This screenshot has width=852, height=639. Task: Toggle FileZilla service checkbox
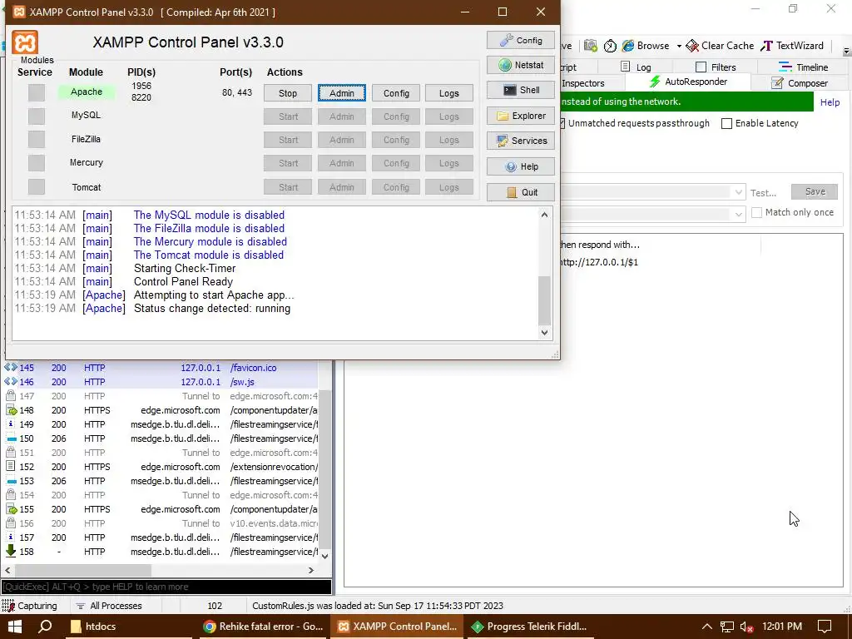pyautogui.click(x=37, y=140)
